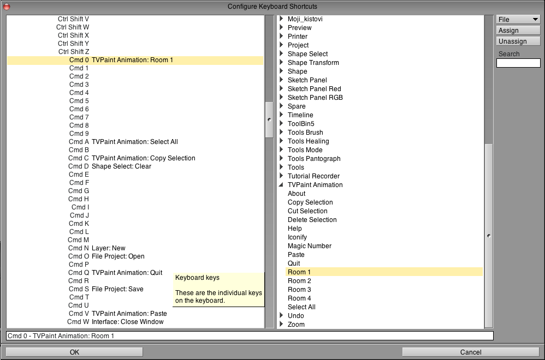Expand the Sketch Panel RGB category

coord(282,97)
